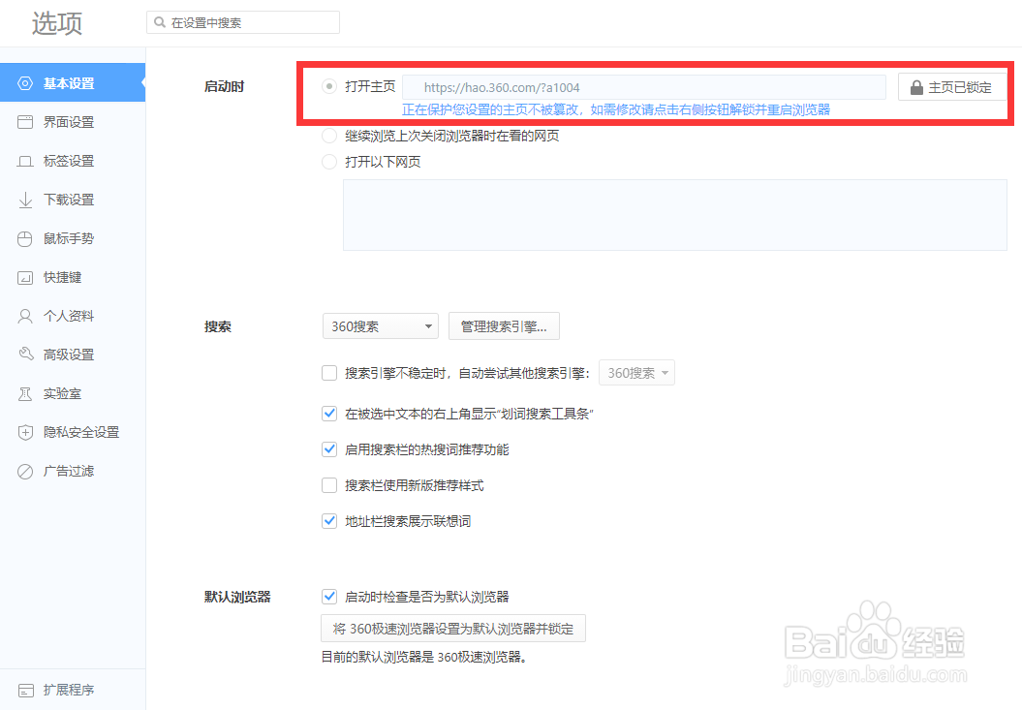Click the 界面设置 window icon

25,122
